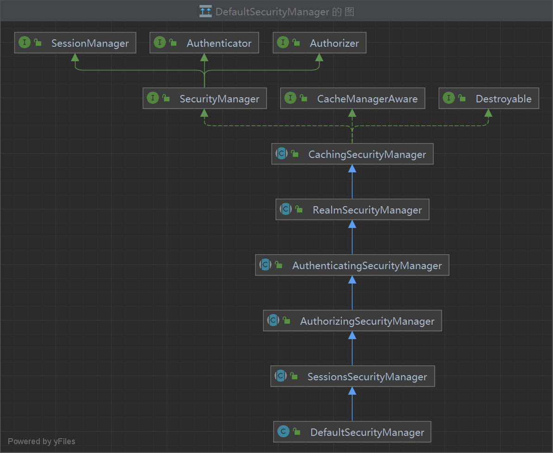The image size is (553, 453).
Task: Click the DefaultSecurityManager class icon
Action: tap(283, 432)
